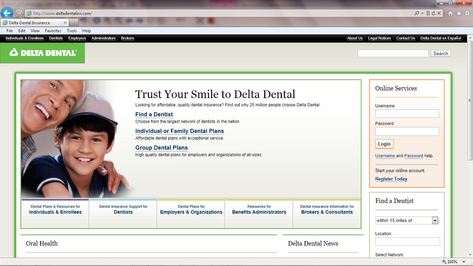Open Brokers & Consultants information tab
This screenshot has width=473, height=266.
click(x=327, y=213)
